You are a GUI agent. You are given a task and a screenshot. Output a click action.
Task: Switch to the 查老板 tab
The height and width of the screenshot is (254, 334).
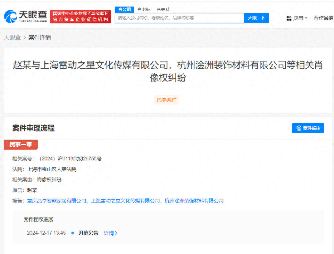pos(143,9)
